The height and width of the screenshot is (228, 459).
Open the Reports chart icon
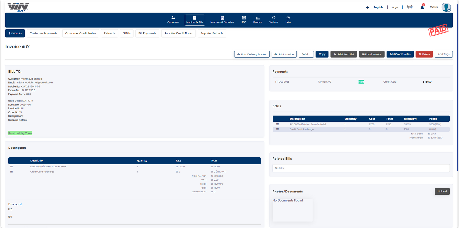[x=258, y=18]
